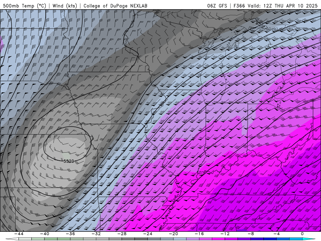The height and width of the screenshot is (241, 321).
Task: Click the "Wind (kts)" header label
Action: click(x=65, y=6)
